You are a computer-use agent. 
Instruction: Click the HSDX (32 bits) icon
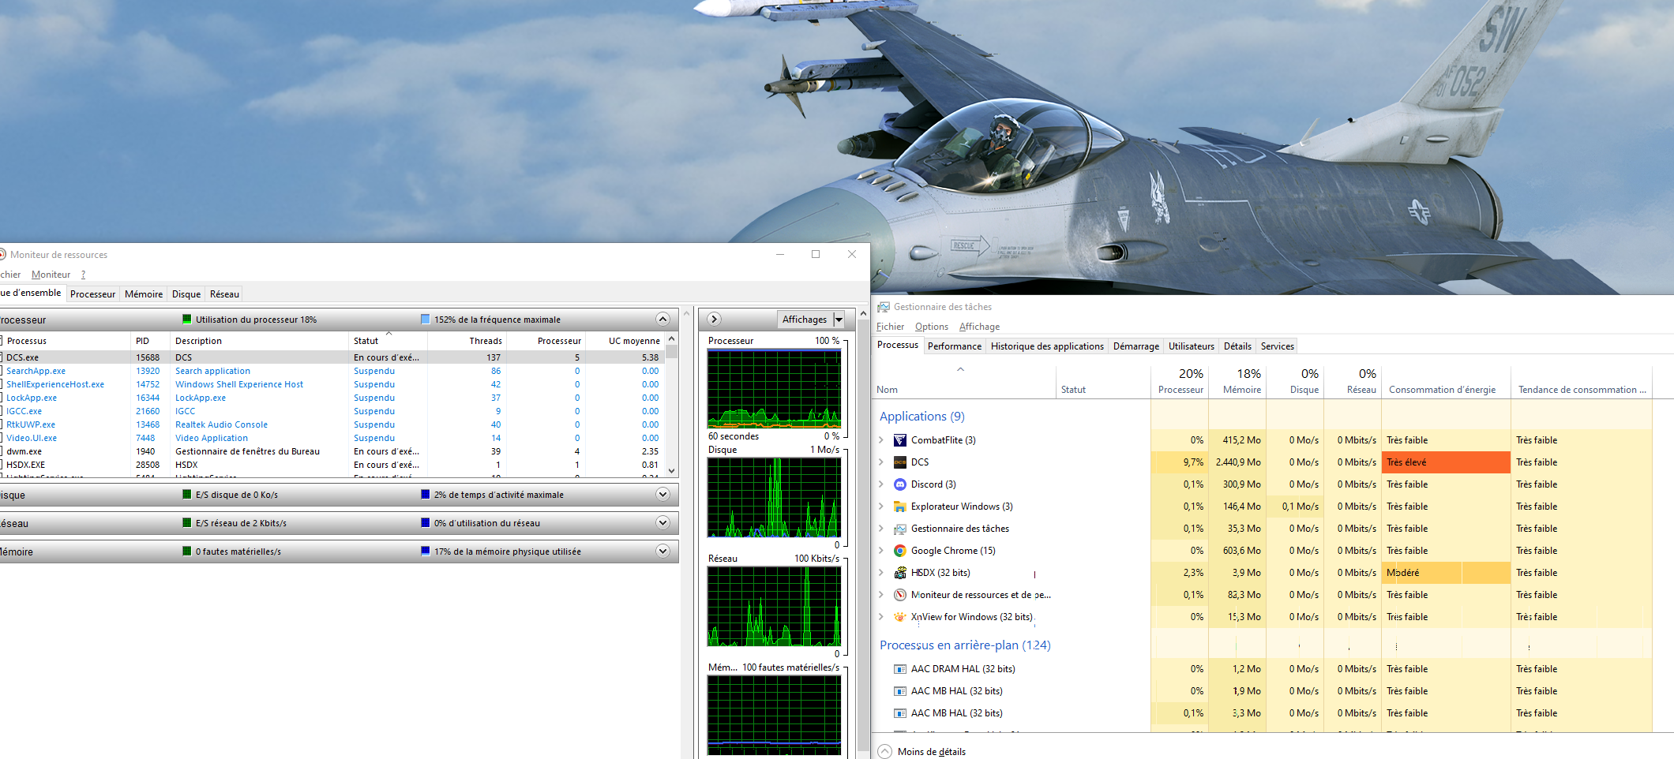point(900,573)
